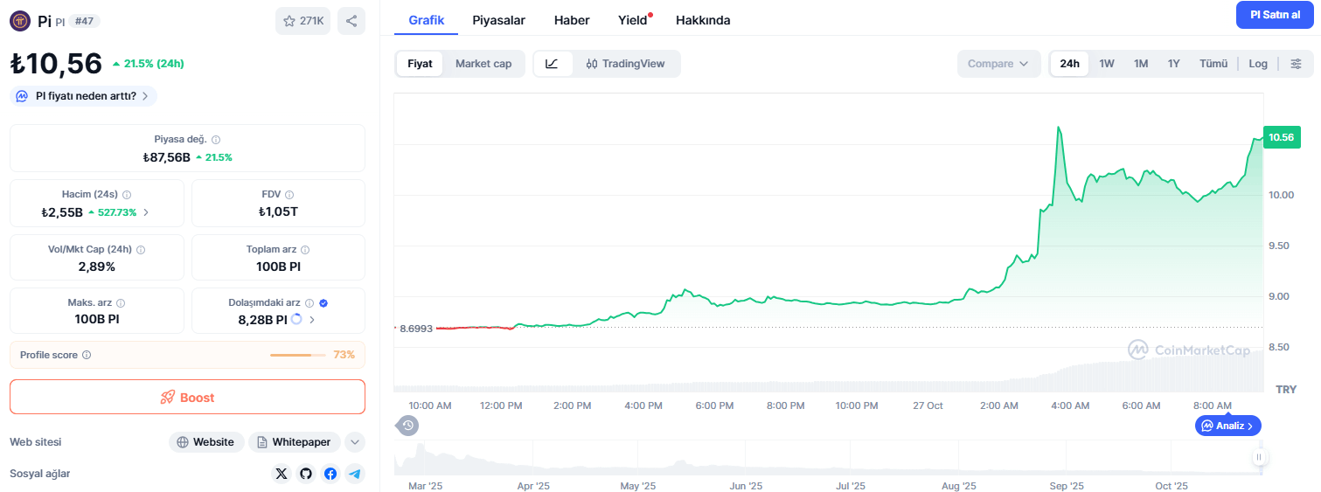The width and height of the screenshot is (1321, 492).
Task: Open Grafik tab
Action: tap(427, 20)
